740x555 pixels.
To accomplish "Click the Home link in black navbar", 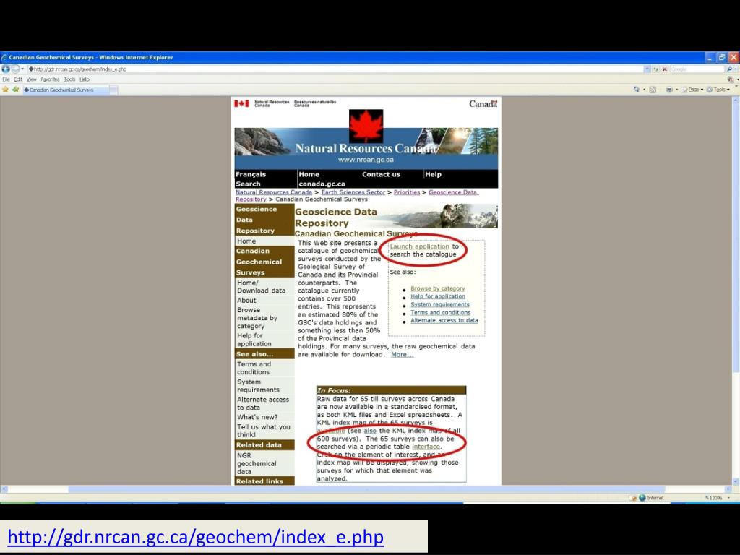I will click(309, 174).
